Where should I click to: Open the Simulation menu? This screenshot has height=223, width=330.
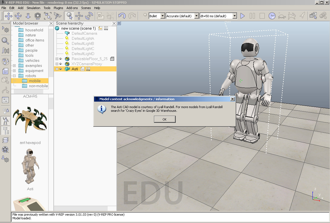[x=33, y=8]
